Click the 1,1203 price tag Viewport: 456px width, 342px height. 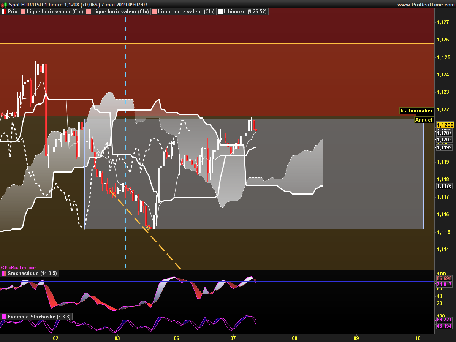[444, 140]
